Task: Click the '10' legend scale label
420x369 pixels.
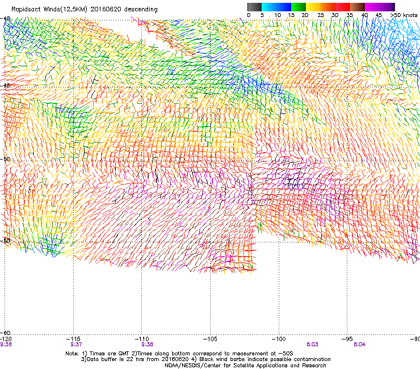Action: tap(278, 15)
